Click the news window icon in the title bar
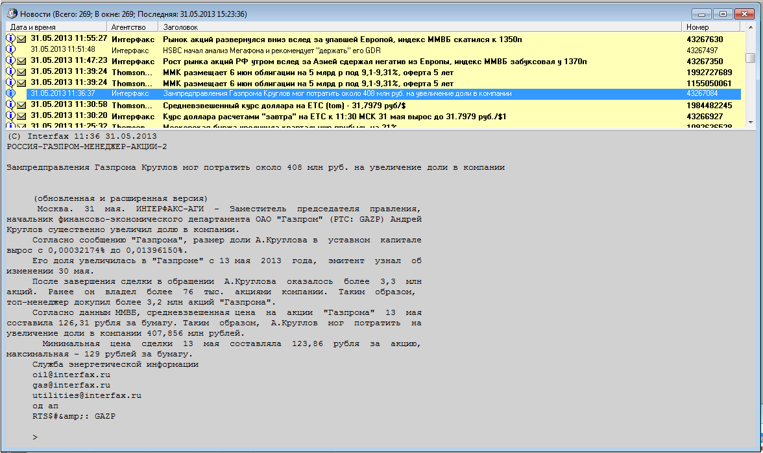Screen dimensions: 763x453 coord(12,13)
